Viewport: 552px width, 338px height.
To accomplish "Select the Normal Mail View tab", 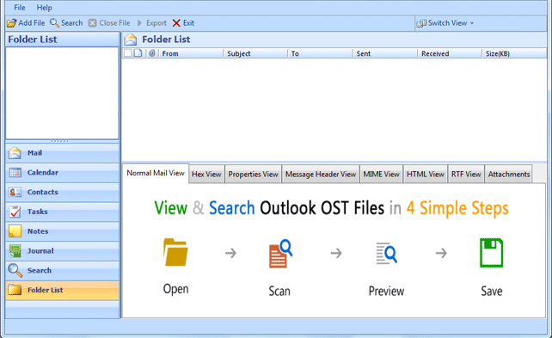I will coord(156,173).
